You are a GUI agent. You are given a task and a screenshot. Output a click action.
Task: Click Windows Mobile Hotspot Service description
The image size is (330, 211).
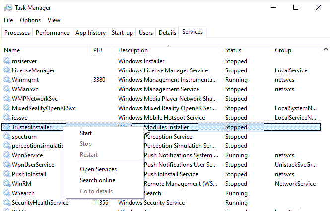161,118
